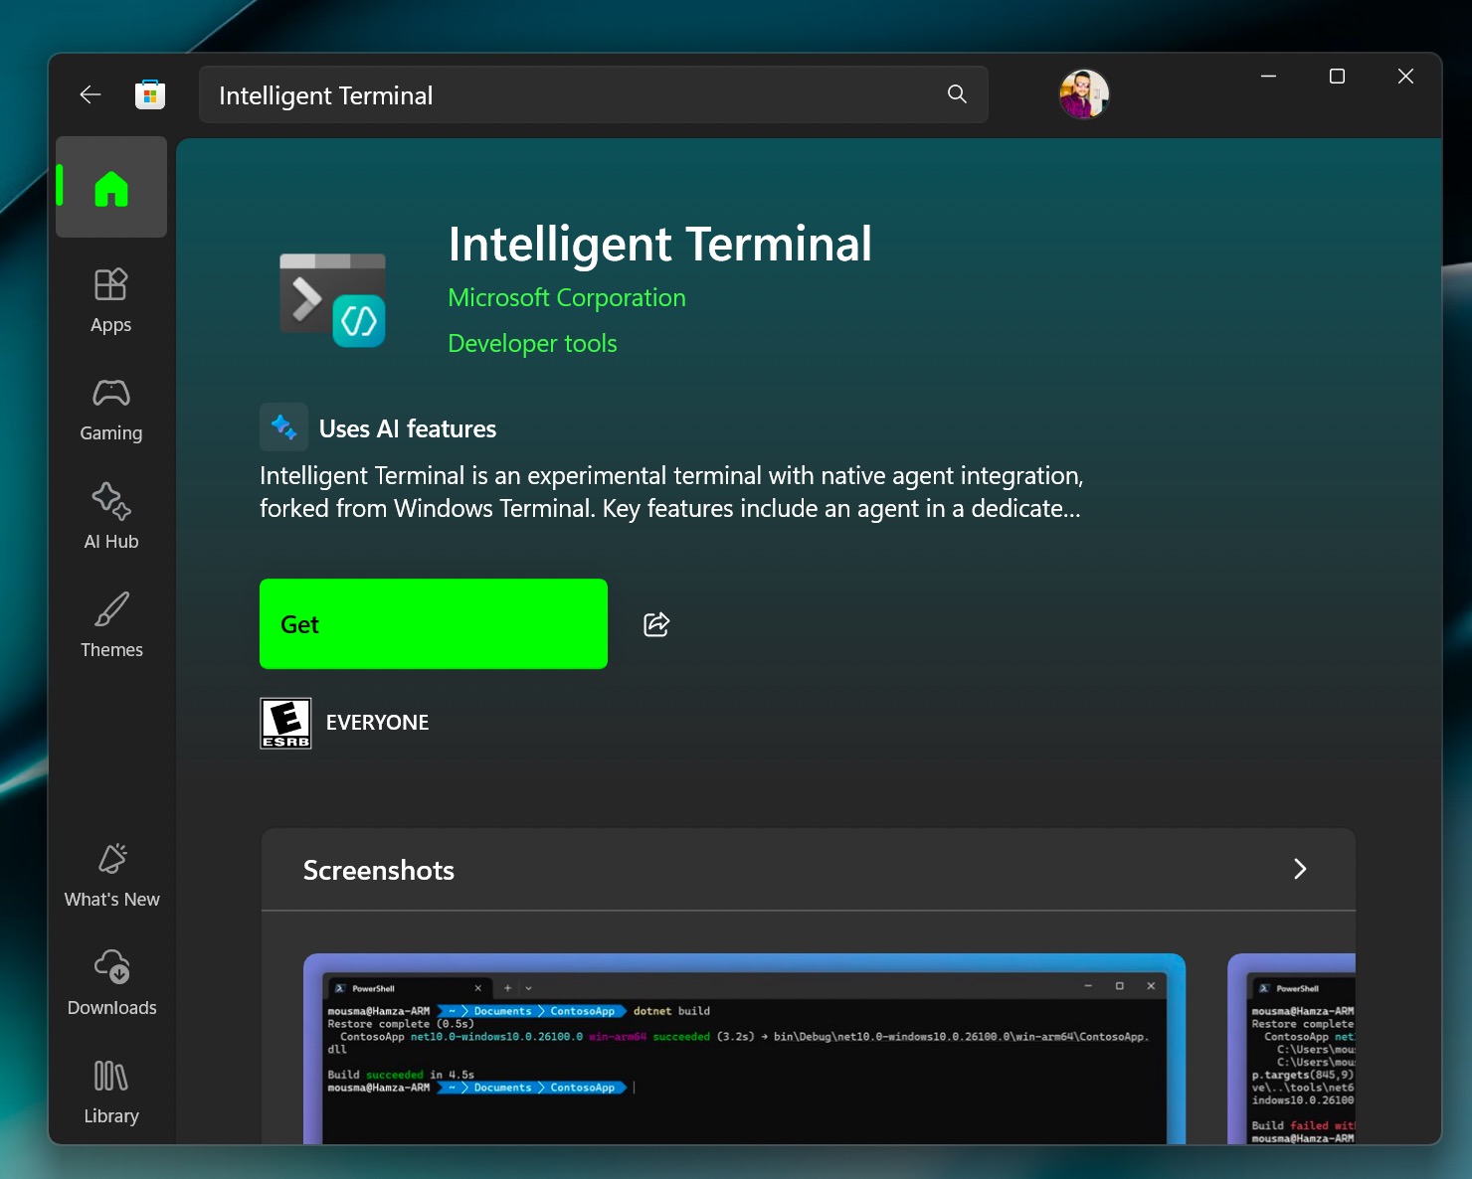The height and width of the screenshot is (1179, 1472).
Task: Open the first dotnet build screenshot
Action: (744, 1049)
